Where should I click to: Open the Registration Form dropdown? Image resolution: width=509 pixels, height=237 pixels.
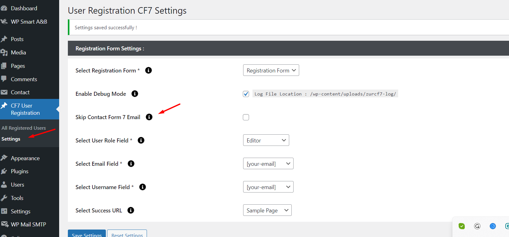tap(271, 70)
